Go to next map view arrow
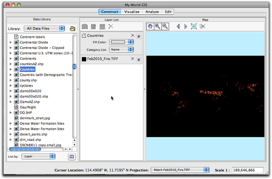Screen dimensions: 272x179 186,27
